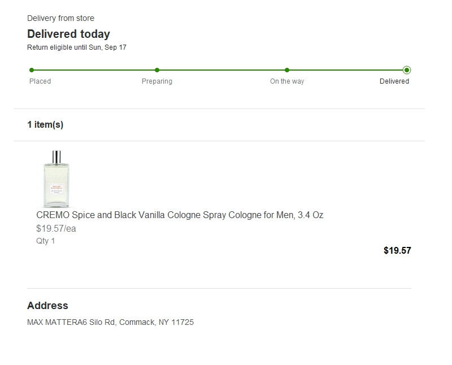
Task: Click the green order progress bar line
Action: click(x=220, y=70)
